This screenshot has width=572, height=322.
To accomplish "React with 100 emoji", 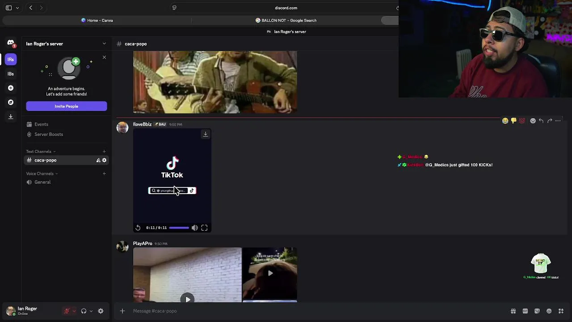I will pos(522,121).
